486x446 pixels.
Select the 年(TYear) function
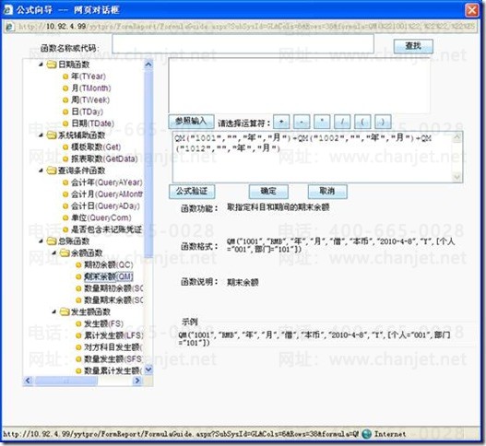[89, 76]
